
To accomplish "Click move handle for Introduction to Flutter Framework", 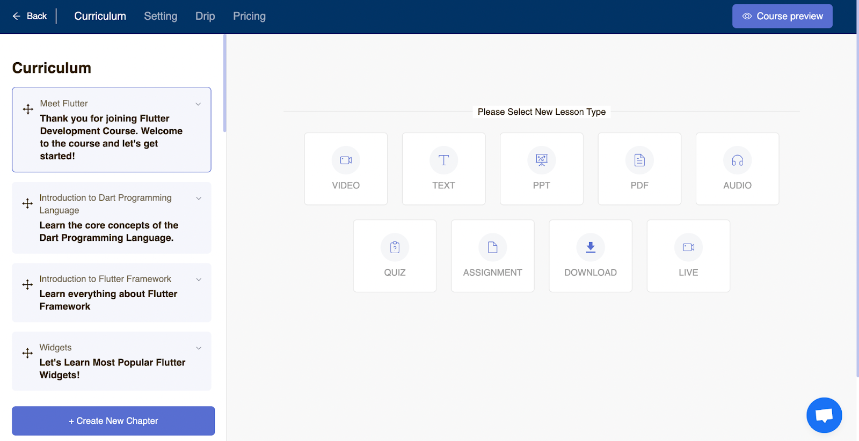I will pos(27,285).
